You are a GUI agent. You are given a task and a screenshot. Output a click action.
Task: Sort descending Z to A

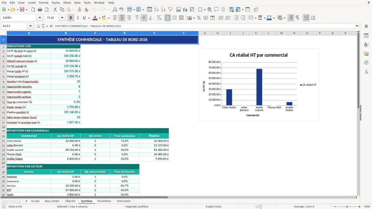coord(163,10)
